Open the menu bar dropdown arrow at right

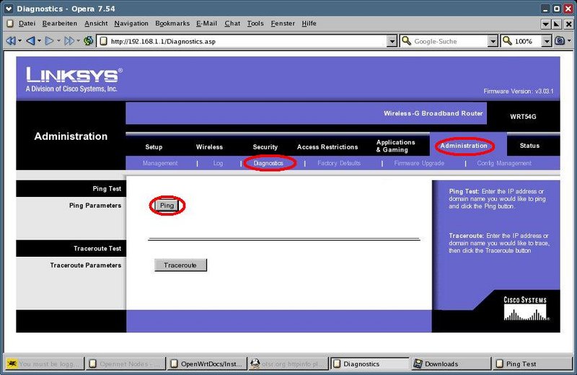click(x=546, y=25)
